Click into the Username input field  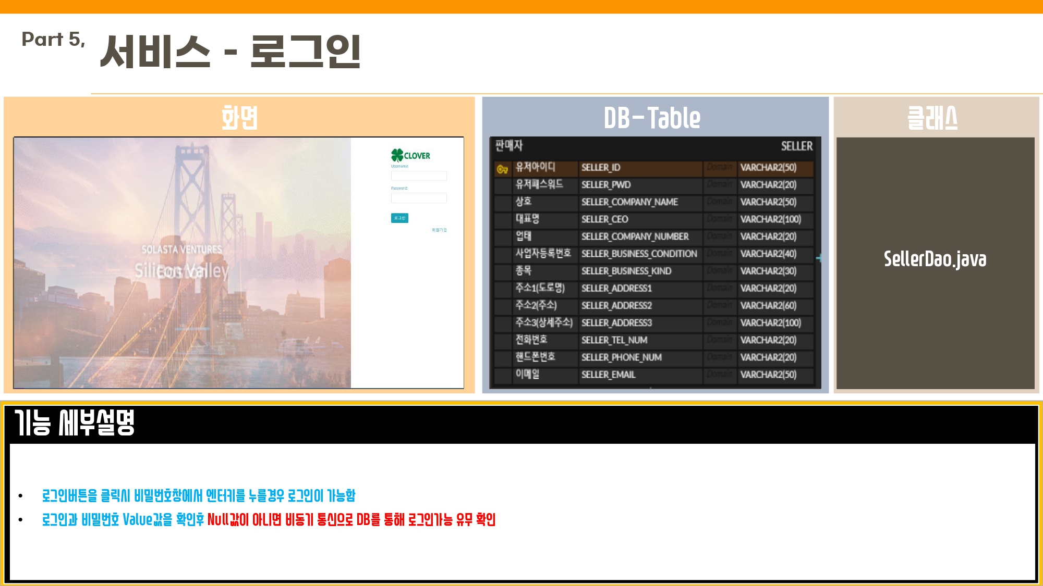tap(419, 176)
